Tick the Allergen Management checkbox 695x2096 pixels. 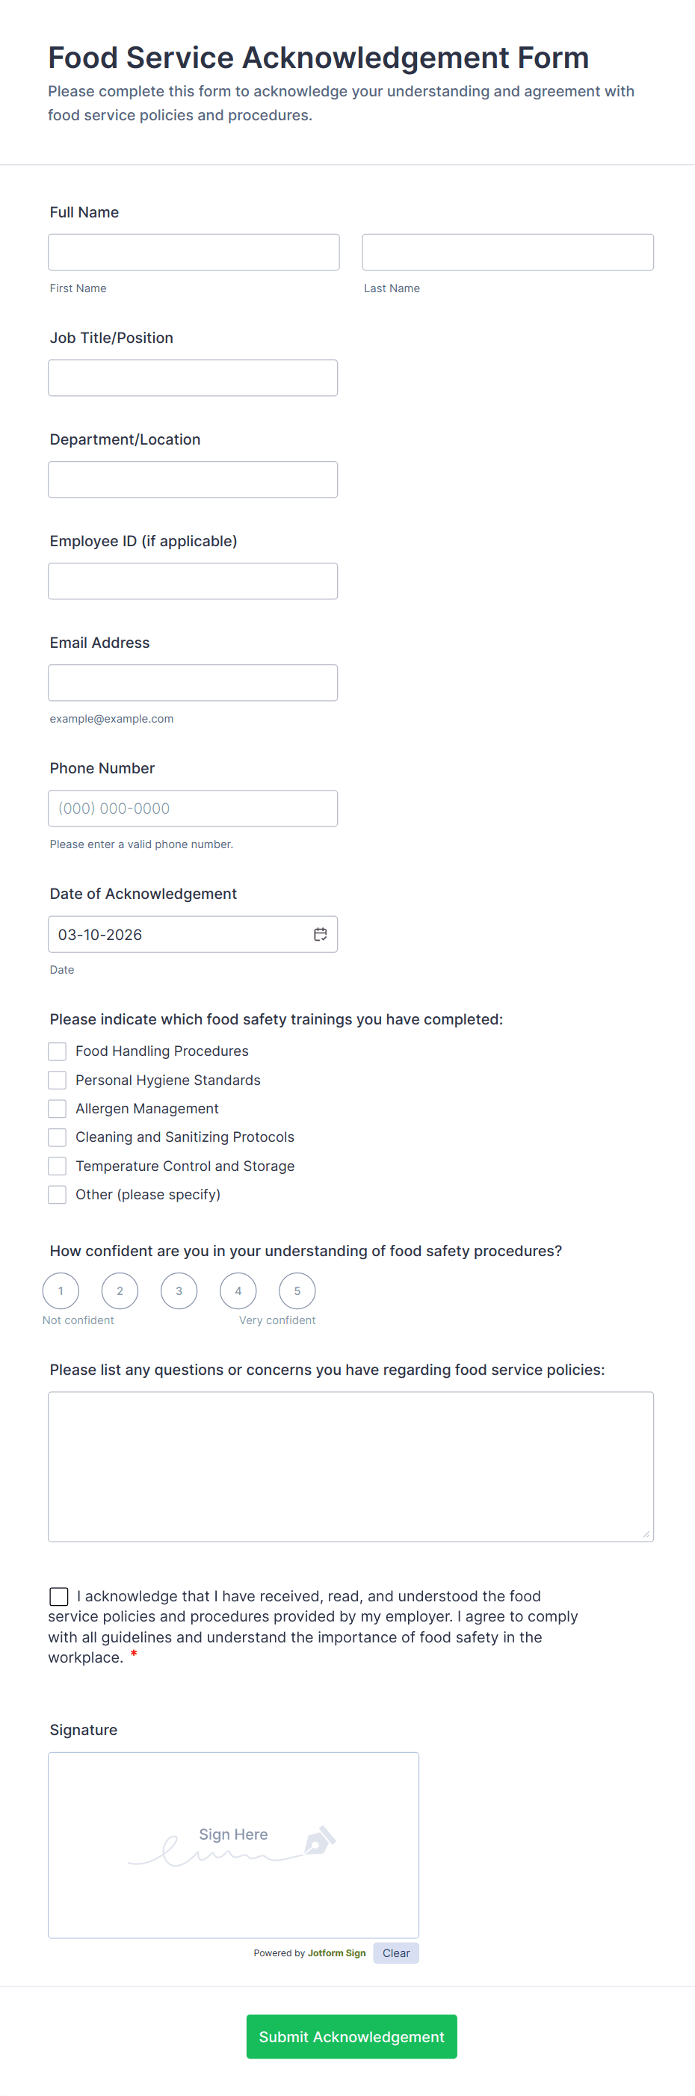click(57, 1108)
